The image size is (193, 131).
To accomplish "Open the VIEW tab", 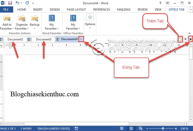I will click(x=158, y=10).
